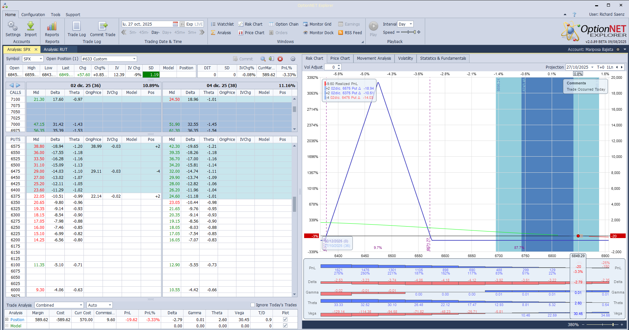629x330 pixels.
Task: Toggle the 1Ln projection line option
Action: tap(610, 67)
